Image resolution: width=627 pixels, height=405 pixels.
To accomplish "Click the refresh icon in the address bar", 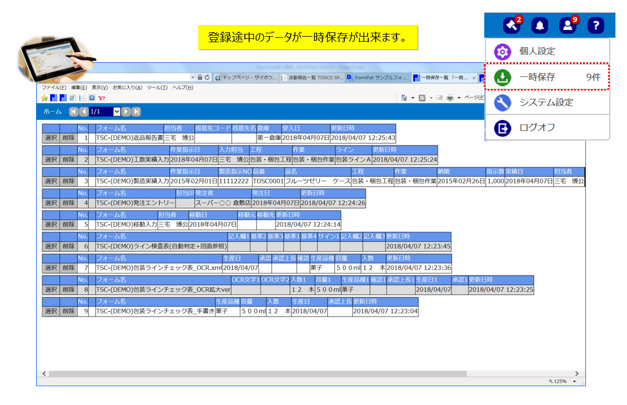I will pyautogui.click(x=207, y=77).
